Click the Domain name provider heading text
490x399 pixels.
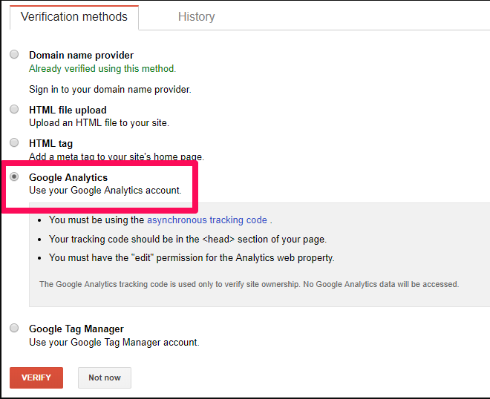(x=81, y=55)
